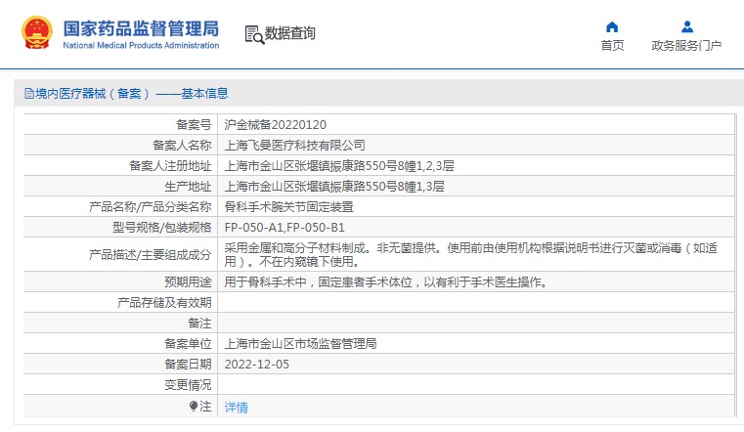Click description text 采用金属和高分子材料制成
Screen dimensions: 744x432
pos(294,247)
